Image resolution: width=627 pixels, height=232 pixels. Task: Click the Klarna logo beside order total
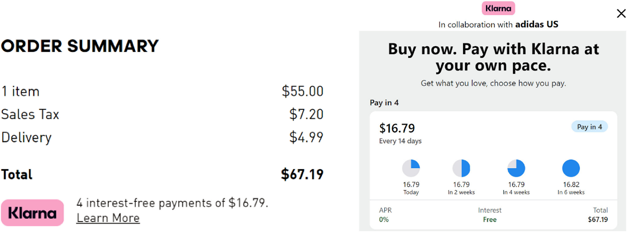tap(33, 213)
